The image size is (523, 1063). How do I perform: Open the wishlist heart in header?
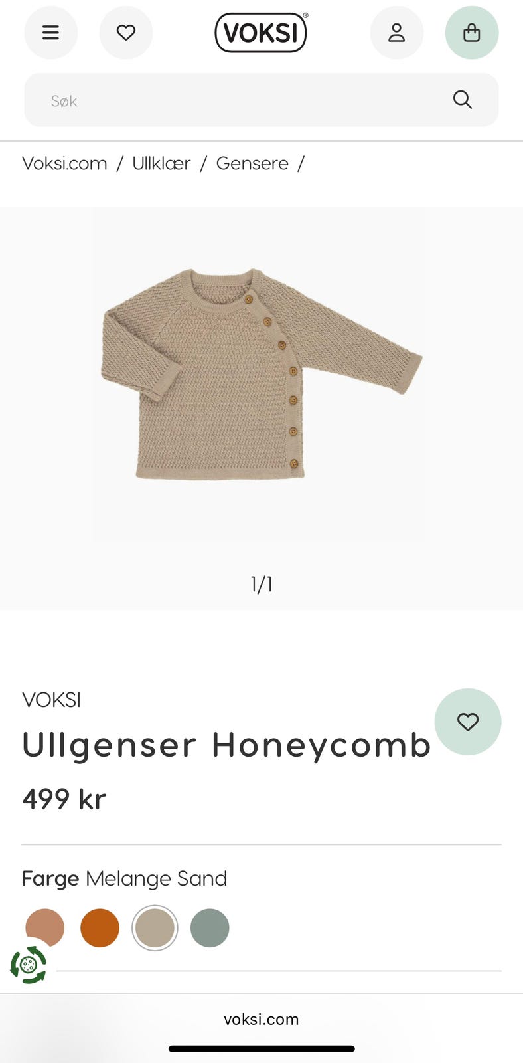(x=126, y=33)
